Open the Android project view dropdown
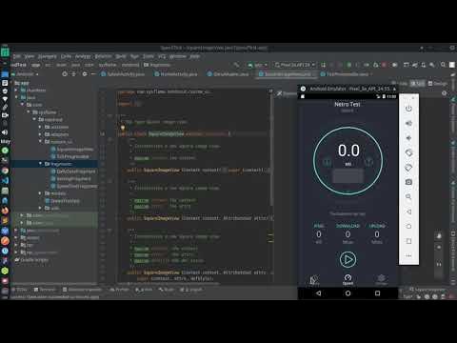Viewport: 457px width, 343px height. 25,74
